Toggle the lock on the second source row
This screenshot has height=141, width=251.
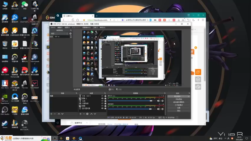105,98
